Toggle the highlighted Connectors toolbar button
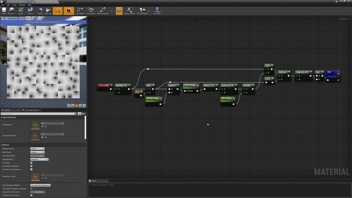The height and width of the screenshot is (198, 352). click(58, 10)
